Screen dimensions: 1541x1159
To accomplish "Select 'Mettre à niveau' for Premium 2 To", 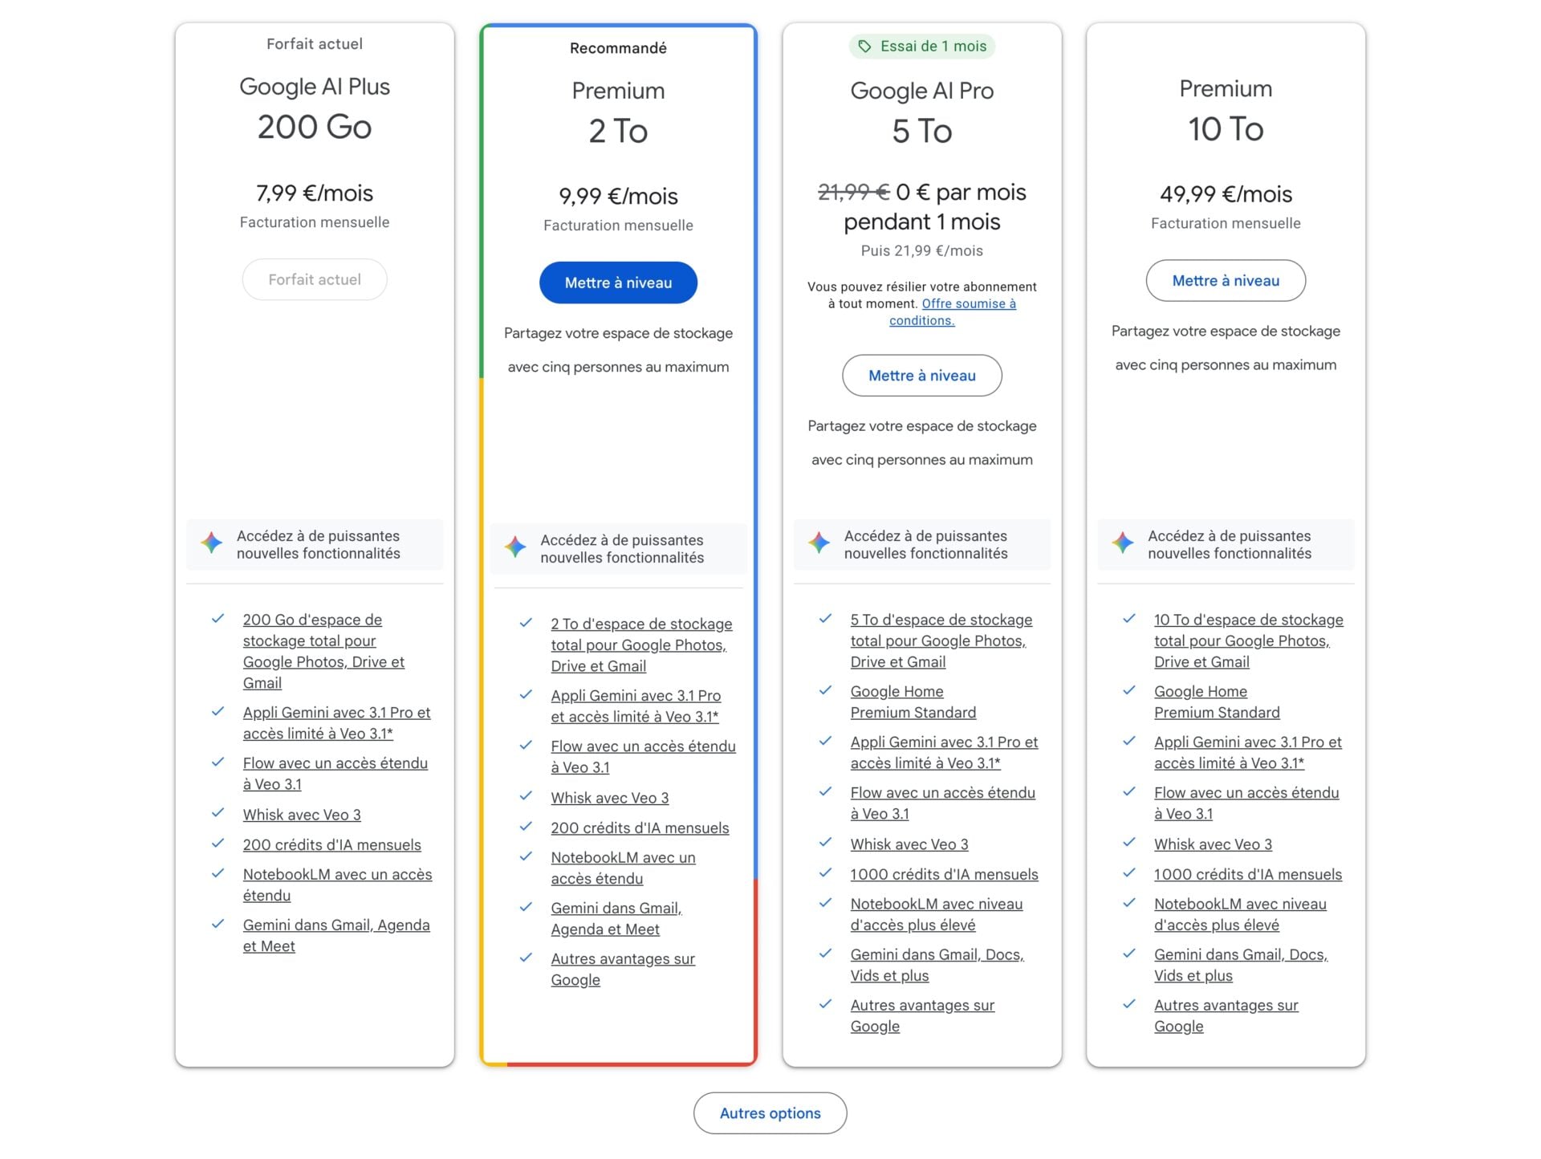I will pyautogui.click(x=618, y=283).
